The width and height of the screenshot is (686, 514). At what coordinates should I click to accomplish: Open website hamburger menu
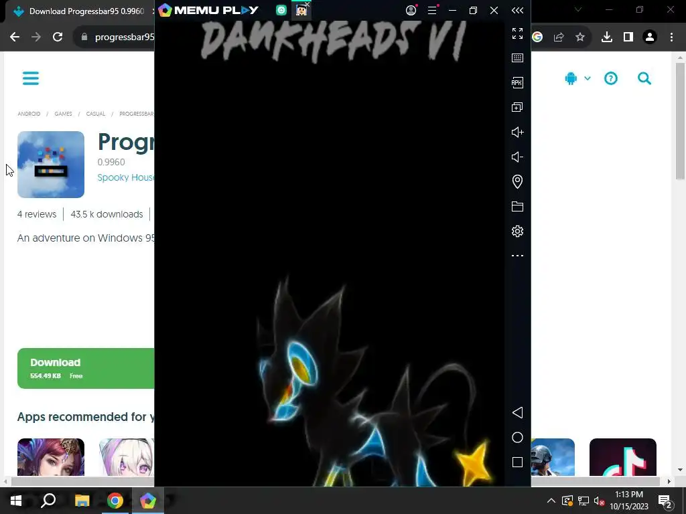click(31, 78)
